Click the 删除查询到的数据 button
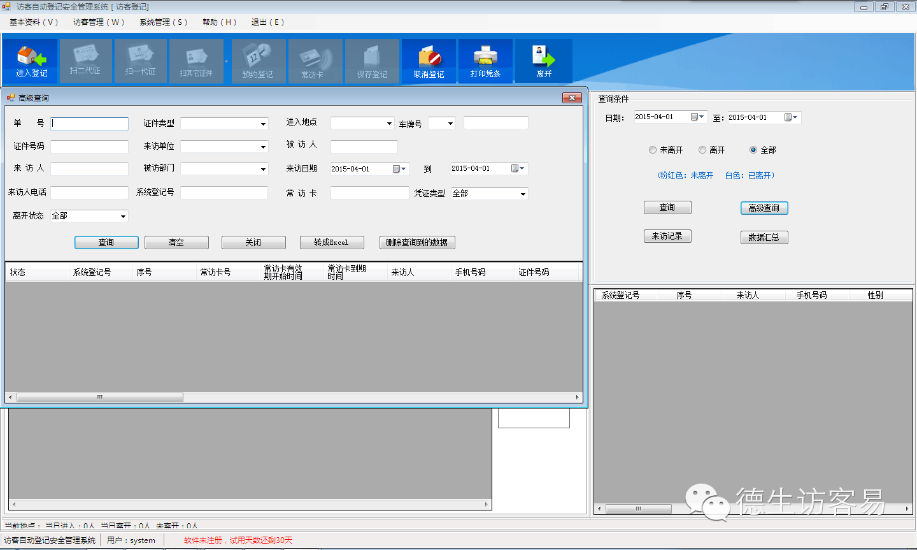The image size is (917, 550). pyautogui.click(x=417, y=242)
